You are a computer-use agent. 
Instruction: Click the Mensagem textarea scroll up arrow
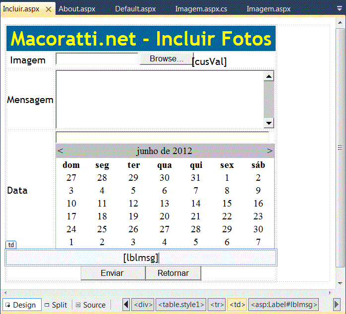click(x=269, y=76)
